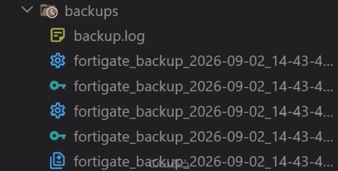This screenshot has width=338, height=171.
Task: Select the backups folder name
Action: pos(91,12)
